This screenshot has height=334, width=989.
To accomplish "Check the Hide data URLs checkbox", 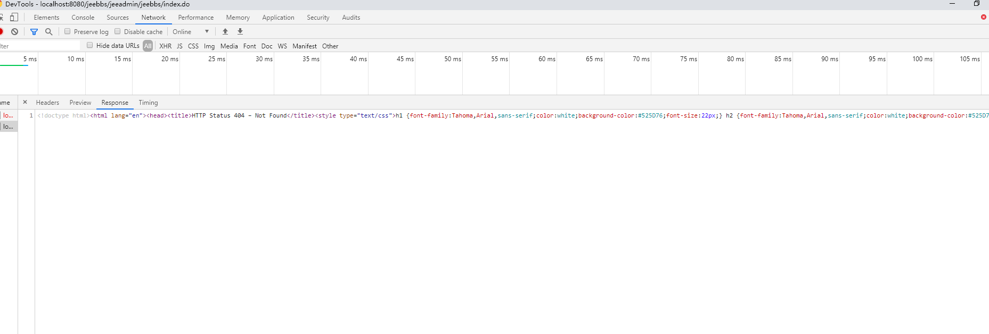I will click(90, 45).
